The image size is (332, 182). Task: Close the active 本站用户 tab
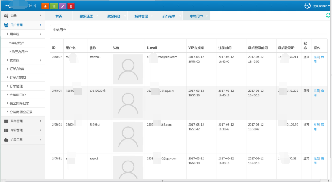point(207,16)
